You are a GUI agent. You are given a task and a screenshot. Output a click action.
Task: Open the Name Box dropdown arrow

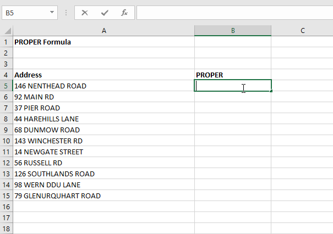point(52,12)
